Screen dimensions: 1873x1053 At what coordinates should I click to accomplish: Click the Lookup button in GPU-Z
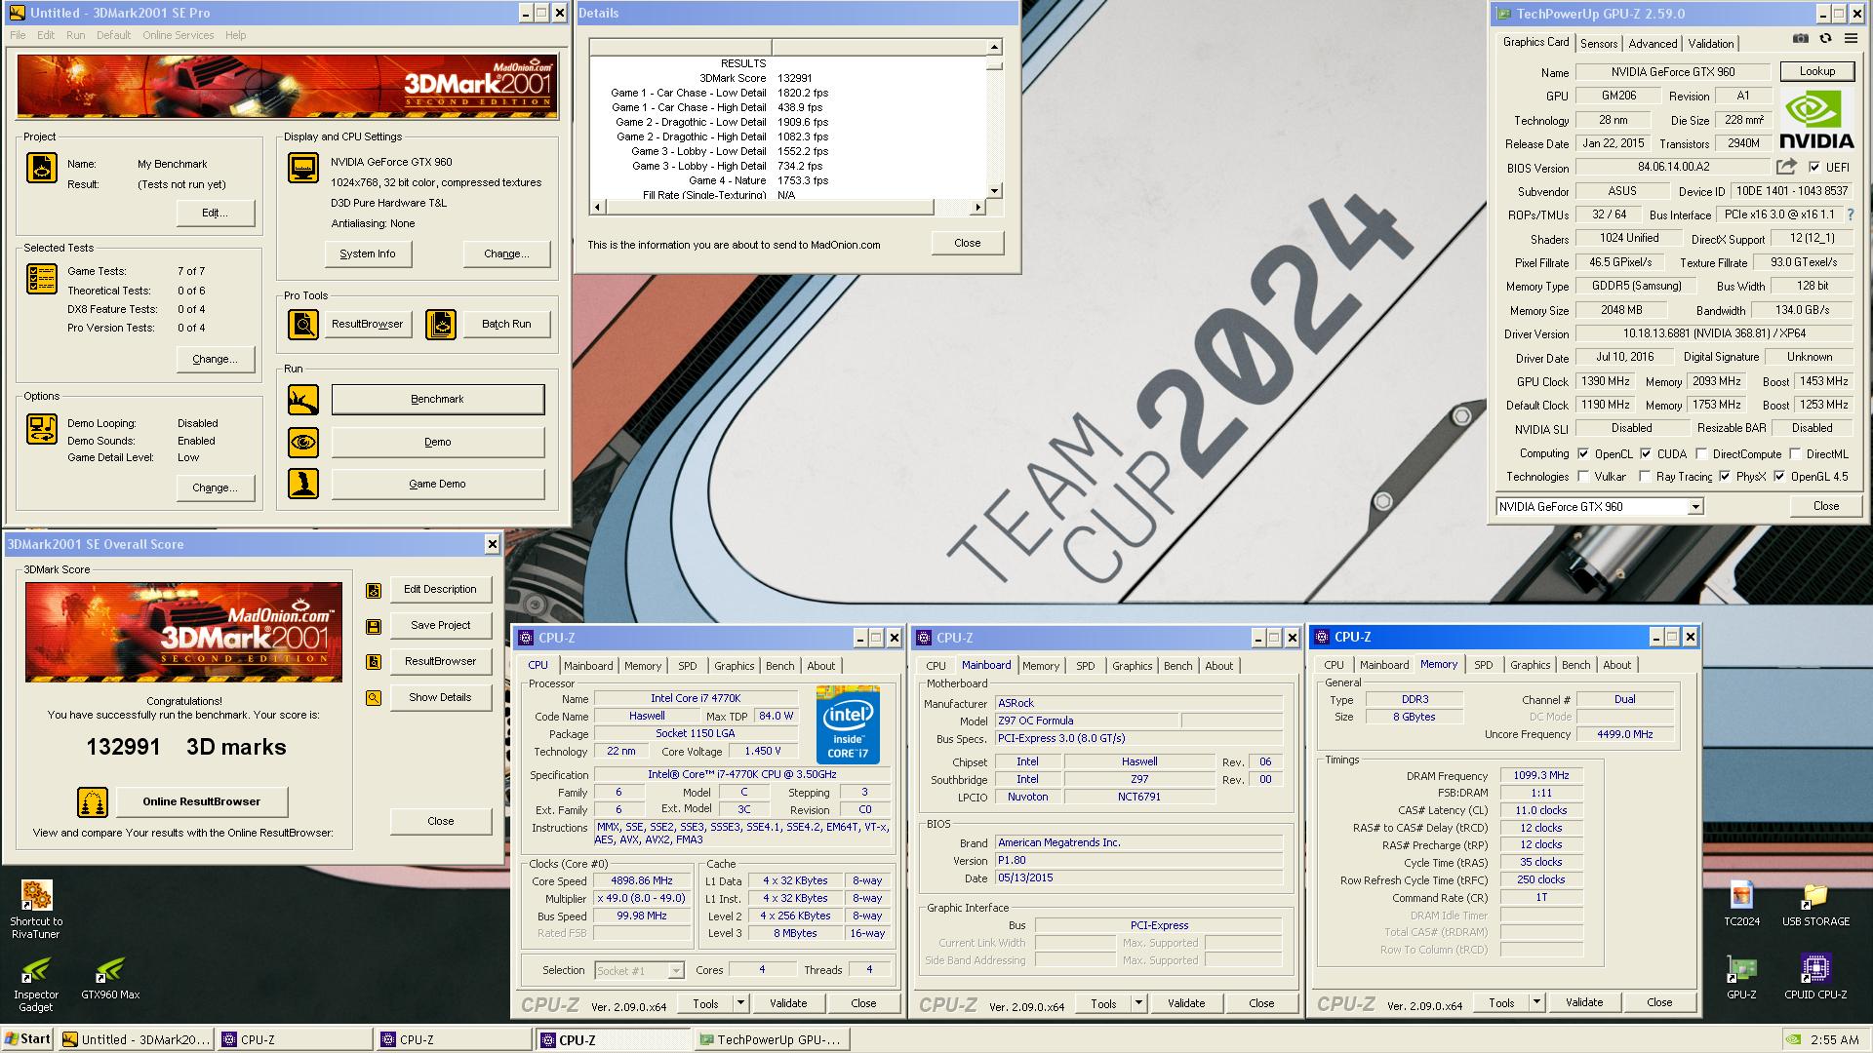point(1816,71)
